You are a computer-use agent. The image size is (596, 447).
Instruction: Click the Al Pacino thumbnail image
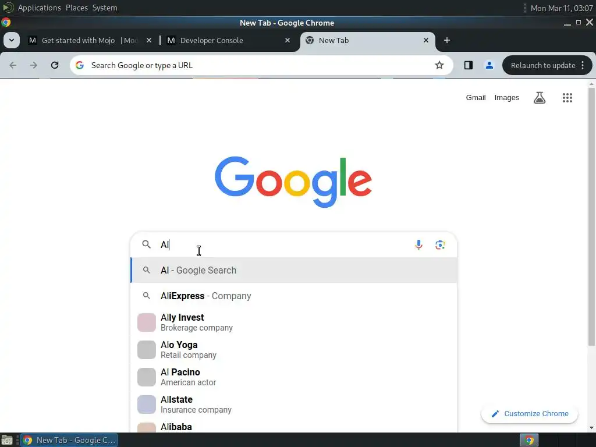[146, 377]
